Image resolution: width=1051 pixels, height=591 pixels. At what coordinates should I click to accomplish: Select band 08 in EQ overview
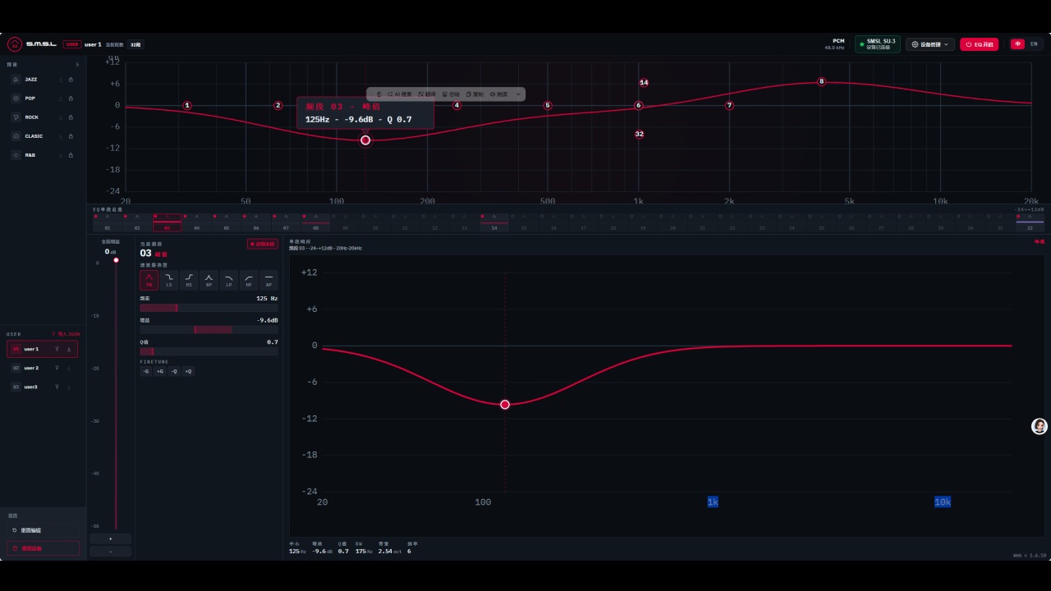pos(316,222)
